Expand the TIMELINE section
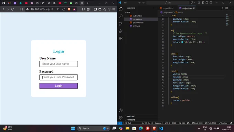Viewport: 234px width, 132px height. pos(131,120)
